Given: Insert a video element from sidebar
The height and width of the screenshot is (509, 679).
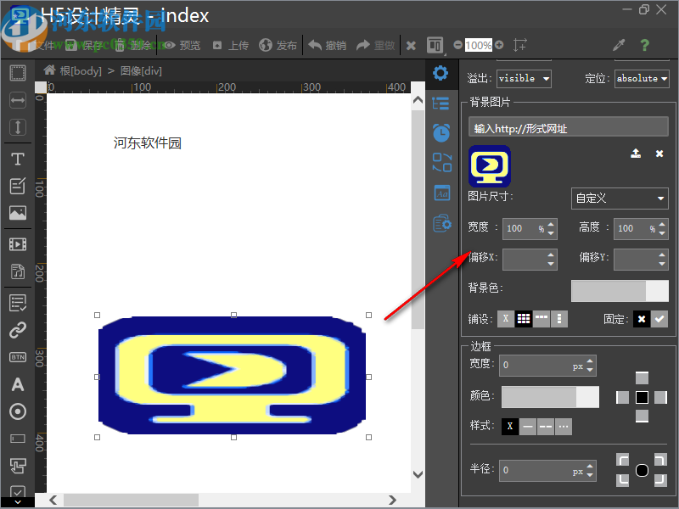Looking at the screenshot, I should click(17, 245).
